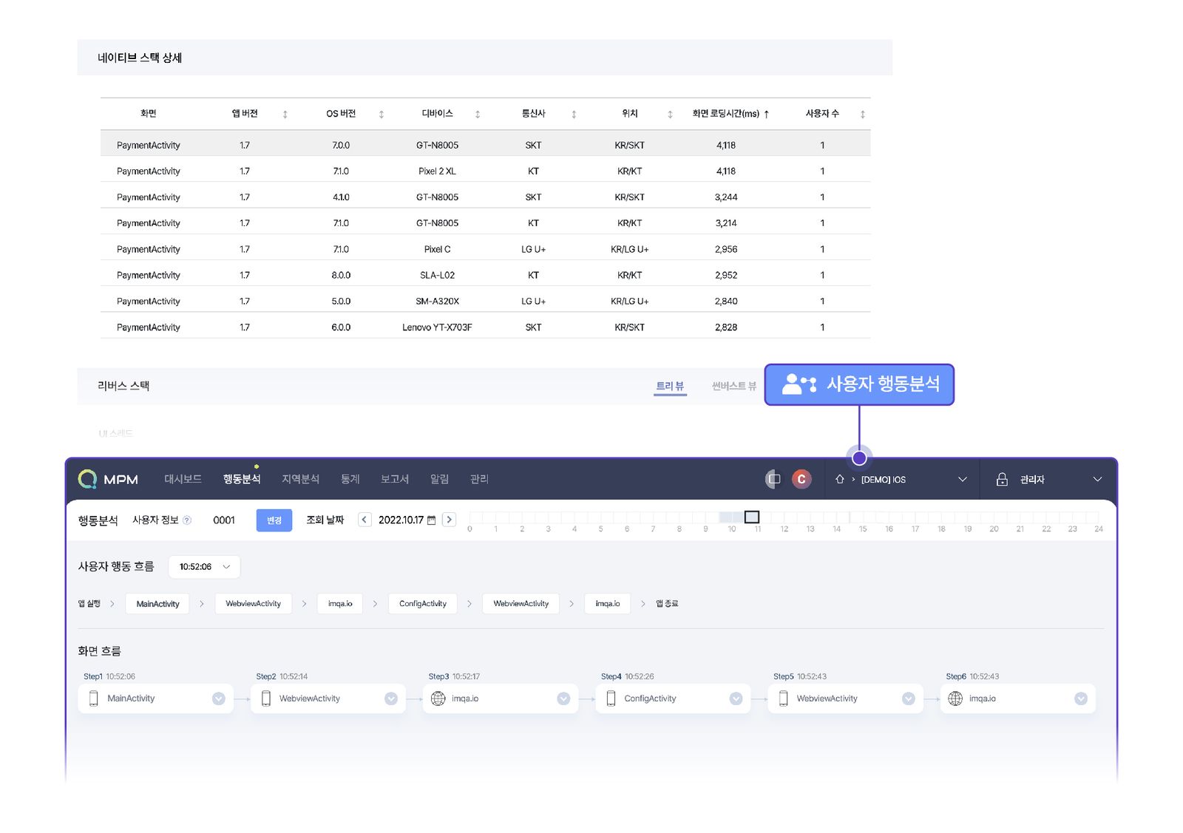Viewport: 1183px width, 833px height.
Task: Open the calendar icon beside 2022.10.17
Action: [432, 520]
